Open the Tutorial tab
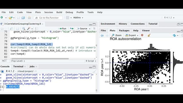Viewport: 183px width, 103px height. click(x=153, y=24)
